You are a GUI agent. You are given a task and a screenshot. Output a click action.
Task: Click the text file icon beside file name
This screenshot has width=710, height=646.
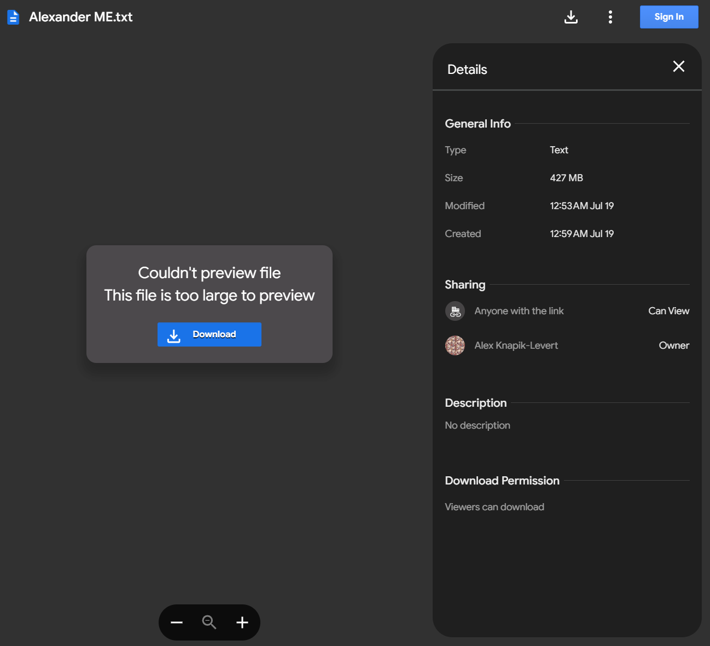pos(13,18)
